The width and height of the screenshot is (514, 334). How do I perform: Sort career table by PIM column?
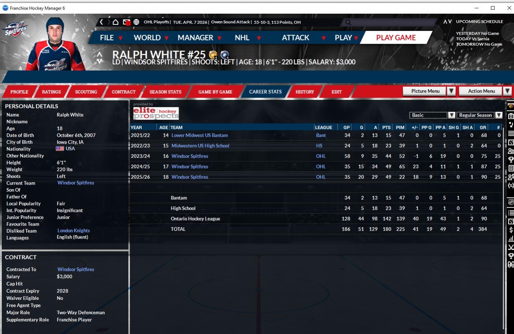(400, 127)
